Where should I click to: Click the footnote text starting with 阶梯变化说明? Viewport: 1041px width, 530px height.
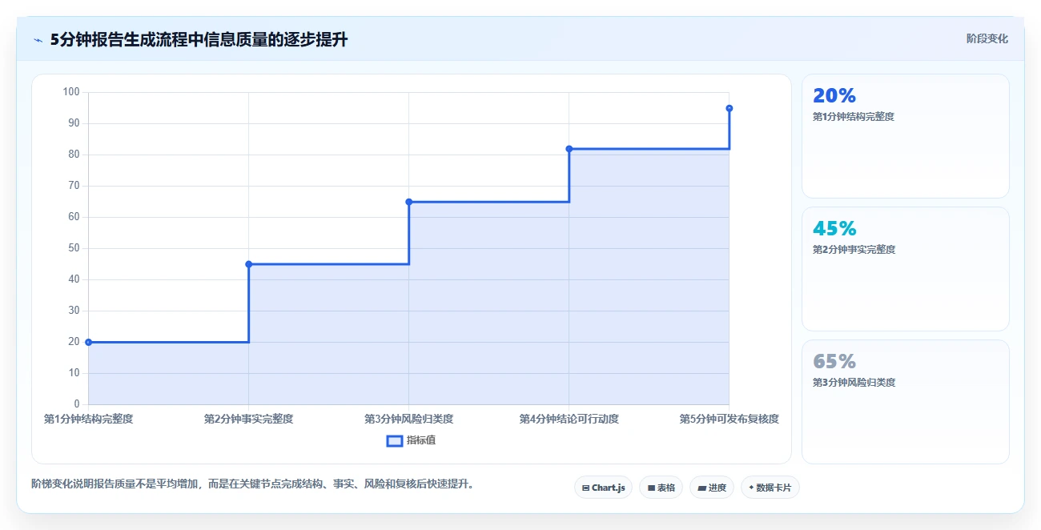coord(252,484)
